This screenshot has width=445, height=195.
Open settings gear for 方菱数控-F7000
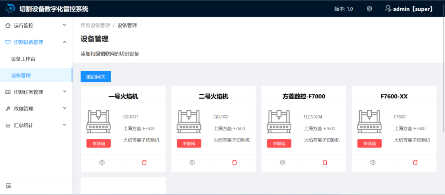point(282,162)
